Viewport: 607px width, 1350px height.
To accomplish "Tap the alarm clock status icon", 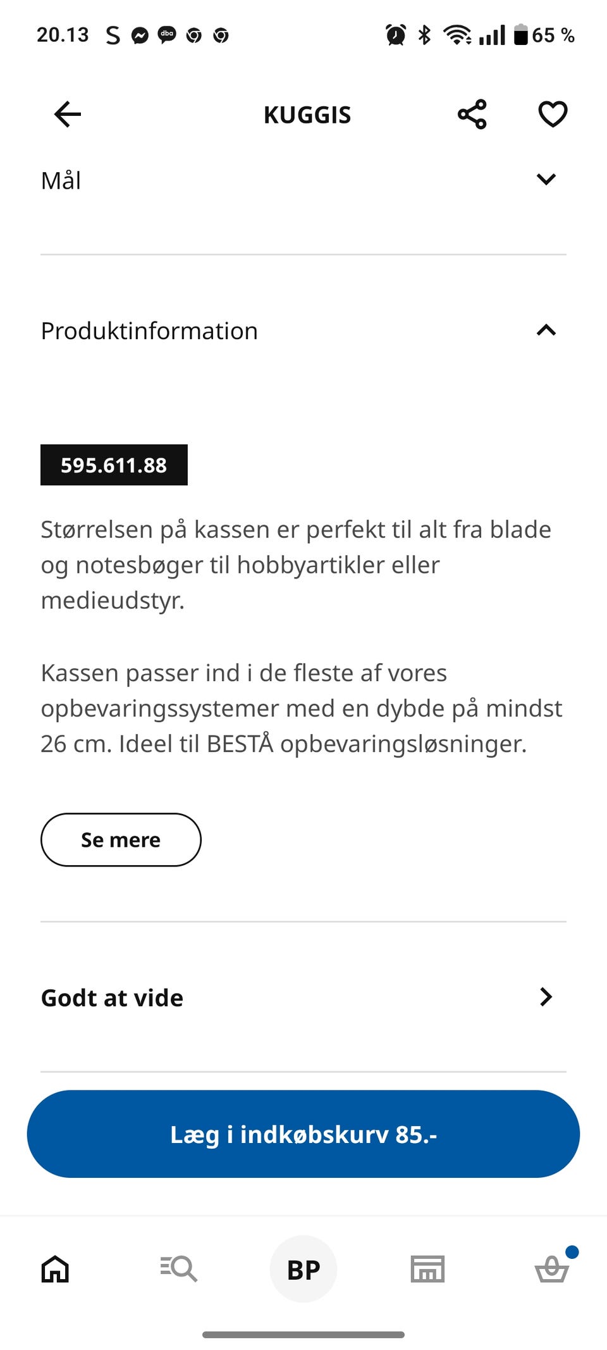I will click(396, 35).
